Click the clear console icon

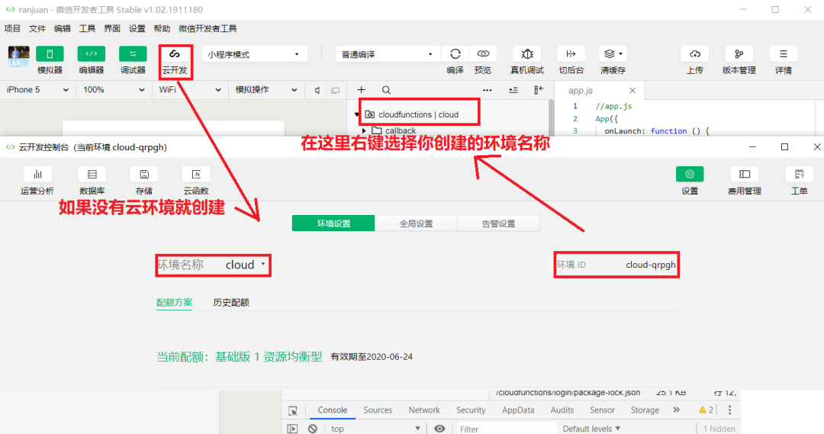click(313, 429)
